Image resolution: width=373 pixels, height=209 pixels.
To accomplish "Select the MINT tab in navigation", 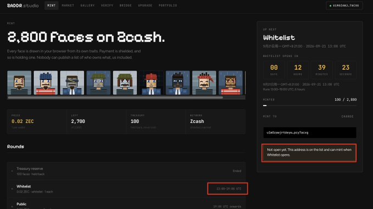I will coord(52,5).
